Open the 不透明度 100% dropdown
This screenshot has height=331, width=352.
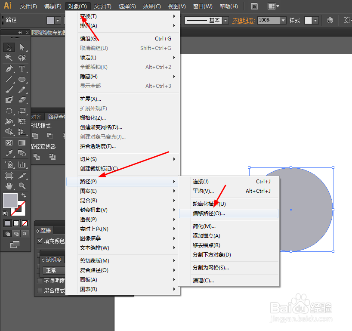click(283, 20)
